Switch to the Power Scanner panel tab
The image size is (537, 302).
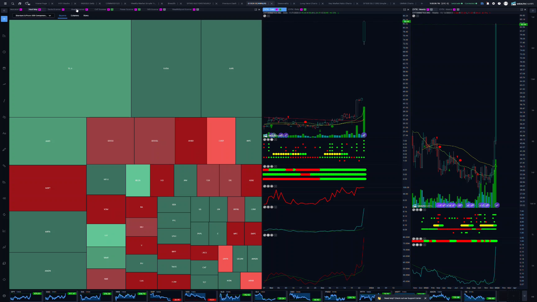pos(127,10)
